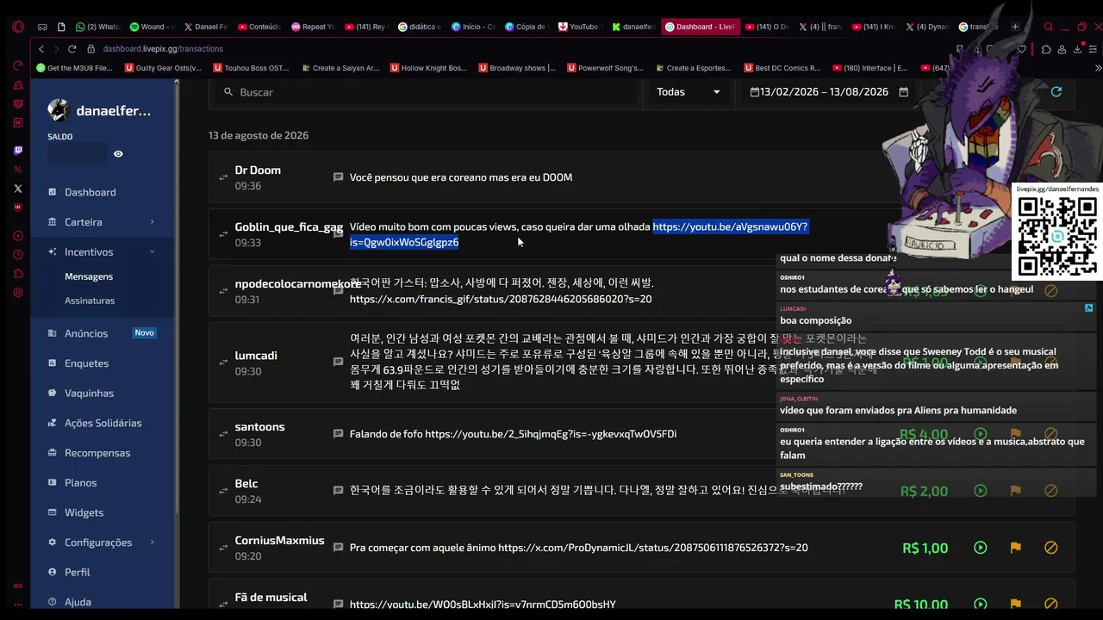Open the Dashboard sidebar icon

(x=53, y=192)
